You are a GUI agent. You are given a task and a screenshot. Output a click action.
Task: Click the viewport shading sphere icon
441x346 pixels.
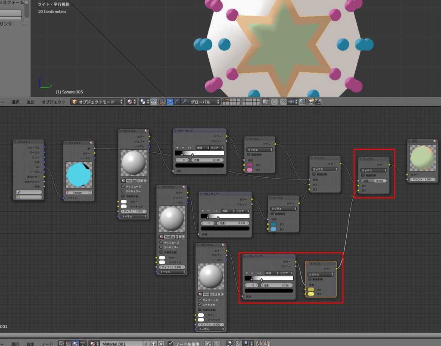click(x=131, y=102)
